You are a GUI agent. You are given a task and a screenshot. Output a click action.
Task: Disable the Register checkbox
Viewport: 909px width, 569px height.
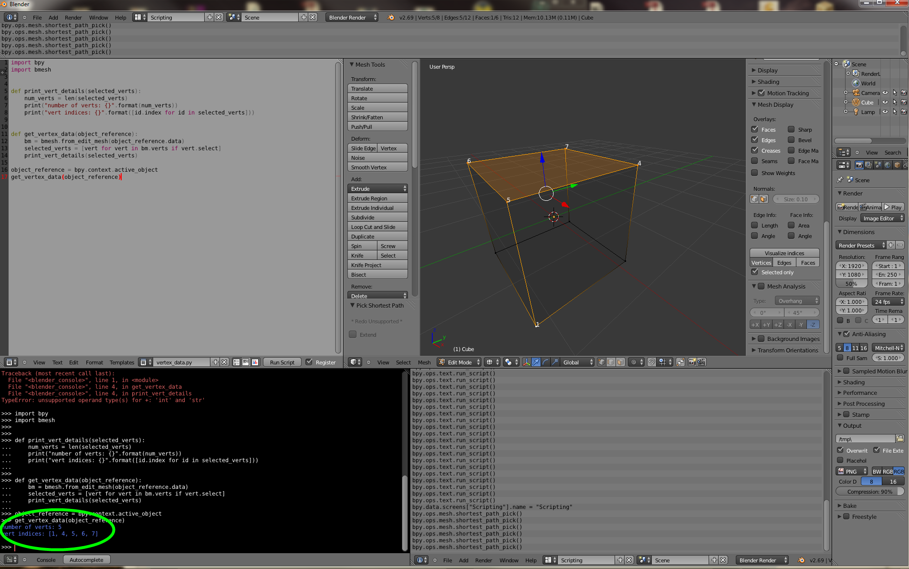pos(309,362)
